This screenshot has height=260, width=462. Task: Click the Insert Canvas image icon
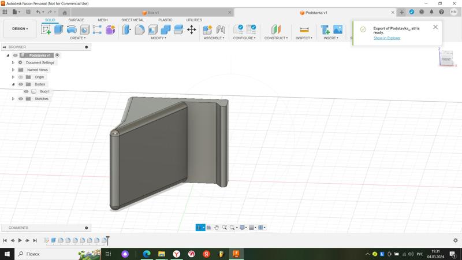pos(338,29)
